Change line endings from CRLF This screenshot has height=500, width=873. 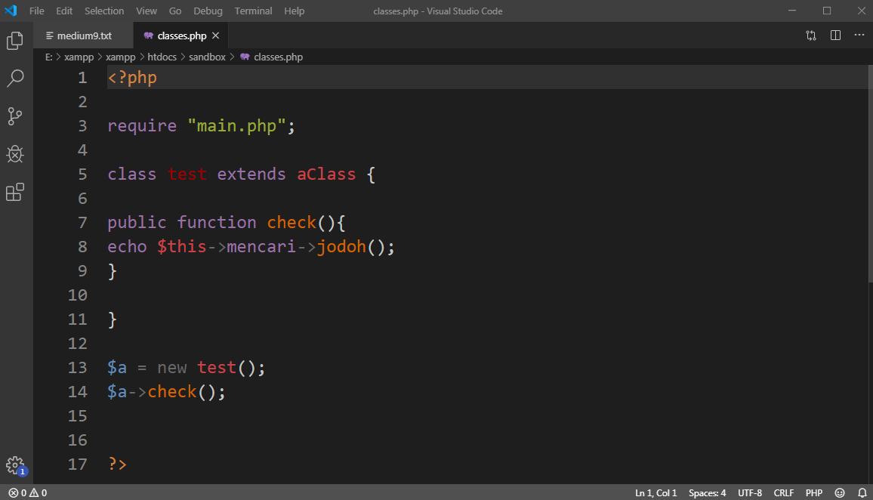pyautogui.click(x=783, y=492)
